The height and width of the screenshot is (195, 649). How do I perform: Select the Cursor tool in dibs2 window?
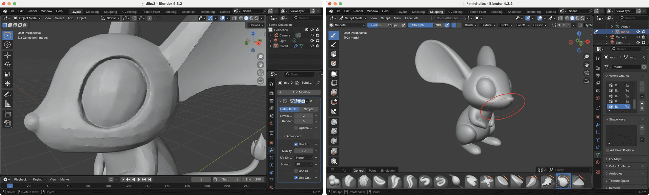coord(7,45)
